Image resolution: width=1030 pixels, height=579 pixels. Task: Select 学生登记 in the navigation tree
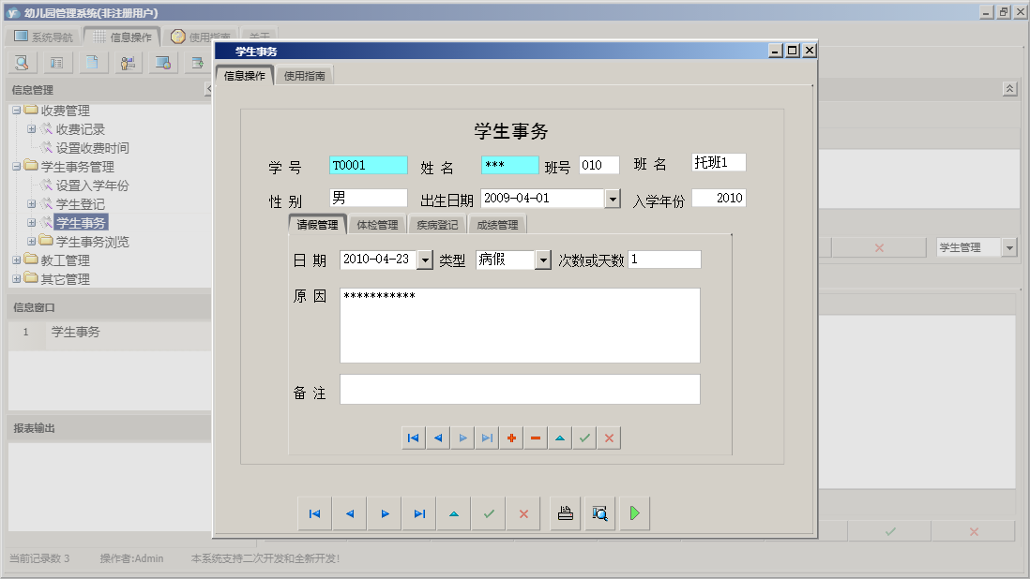click(81, 203)
